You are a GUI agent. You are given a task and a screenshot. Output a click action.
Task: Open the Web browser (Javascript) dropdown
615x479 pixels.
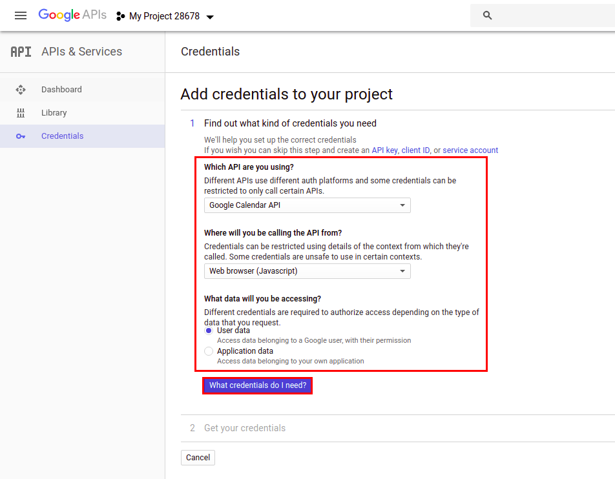[x=307, y=271]
